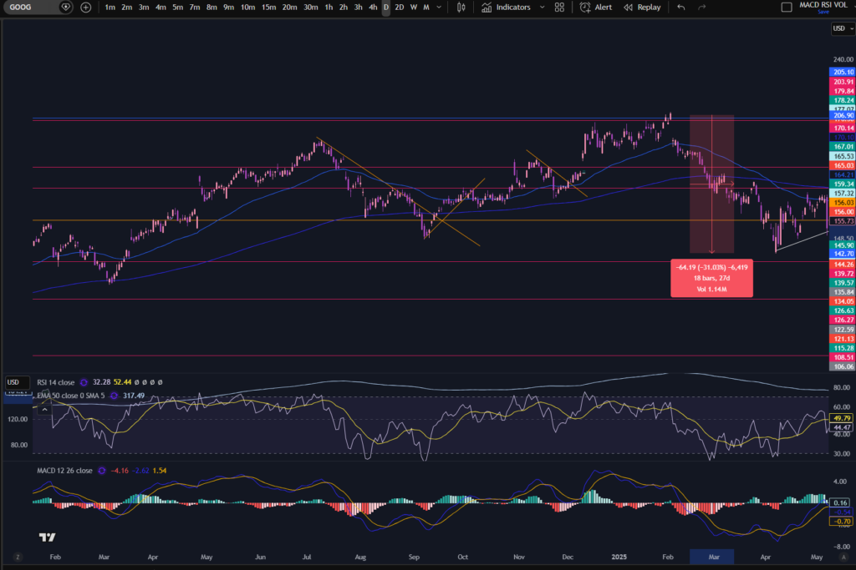Switch to the M monthly interval
856x570 pixels.
click(425, 7)
